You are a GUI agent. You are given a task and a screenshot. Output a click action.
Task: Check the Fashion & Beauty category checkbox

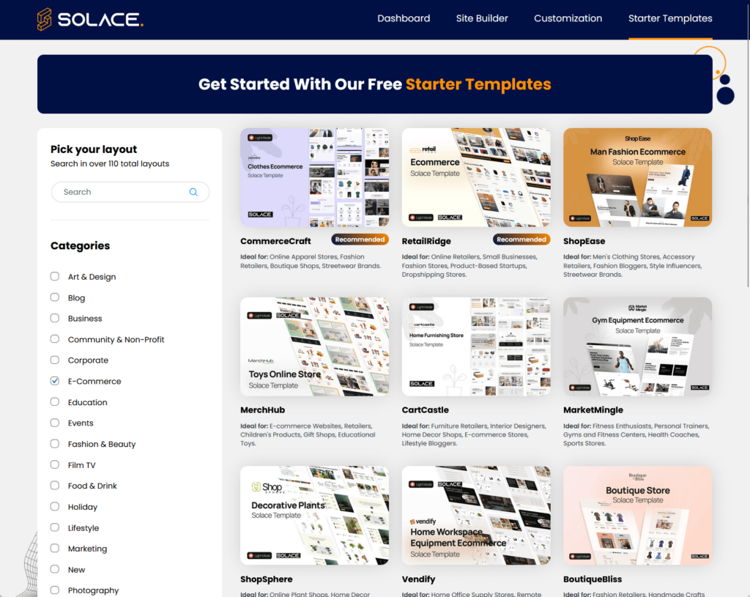54,444
